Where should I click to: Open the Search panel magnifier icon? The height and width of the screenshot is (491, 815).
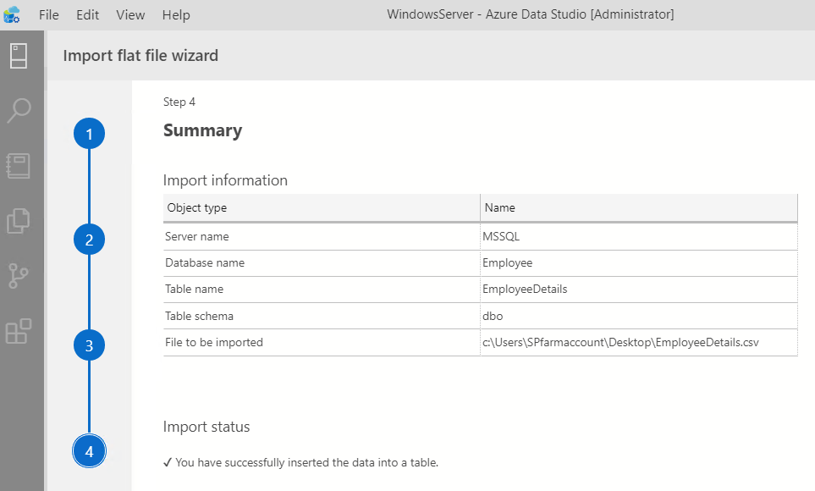tap(19, 110)
